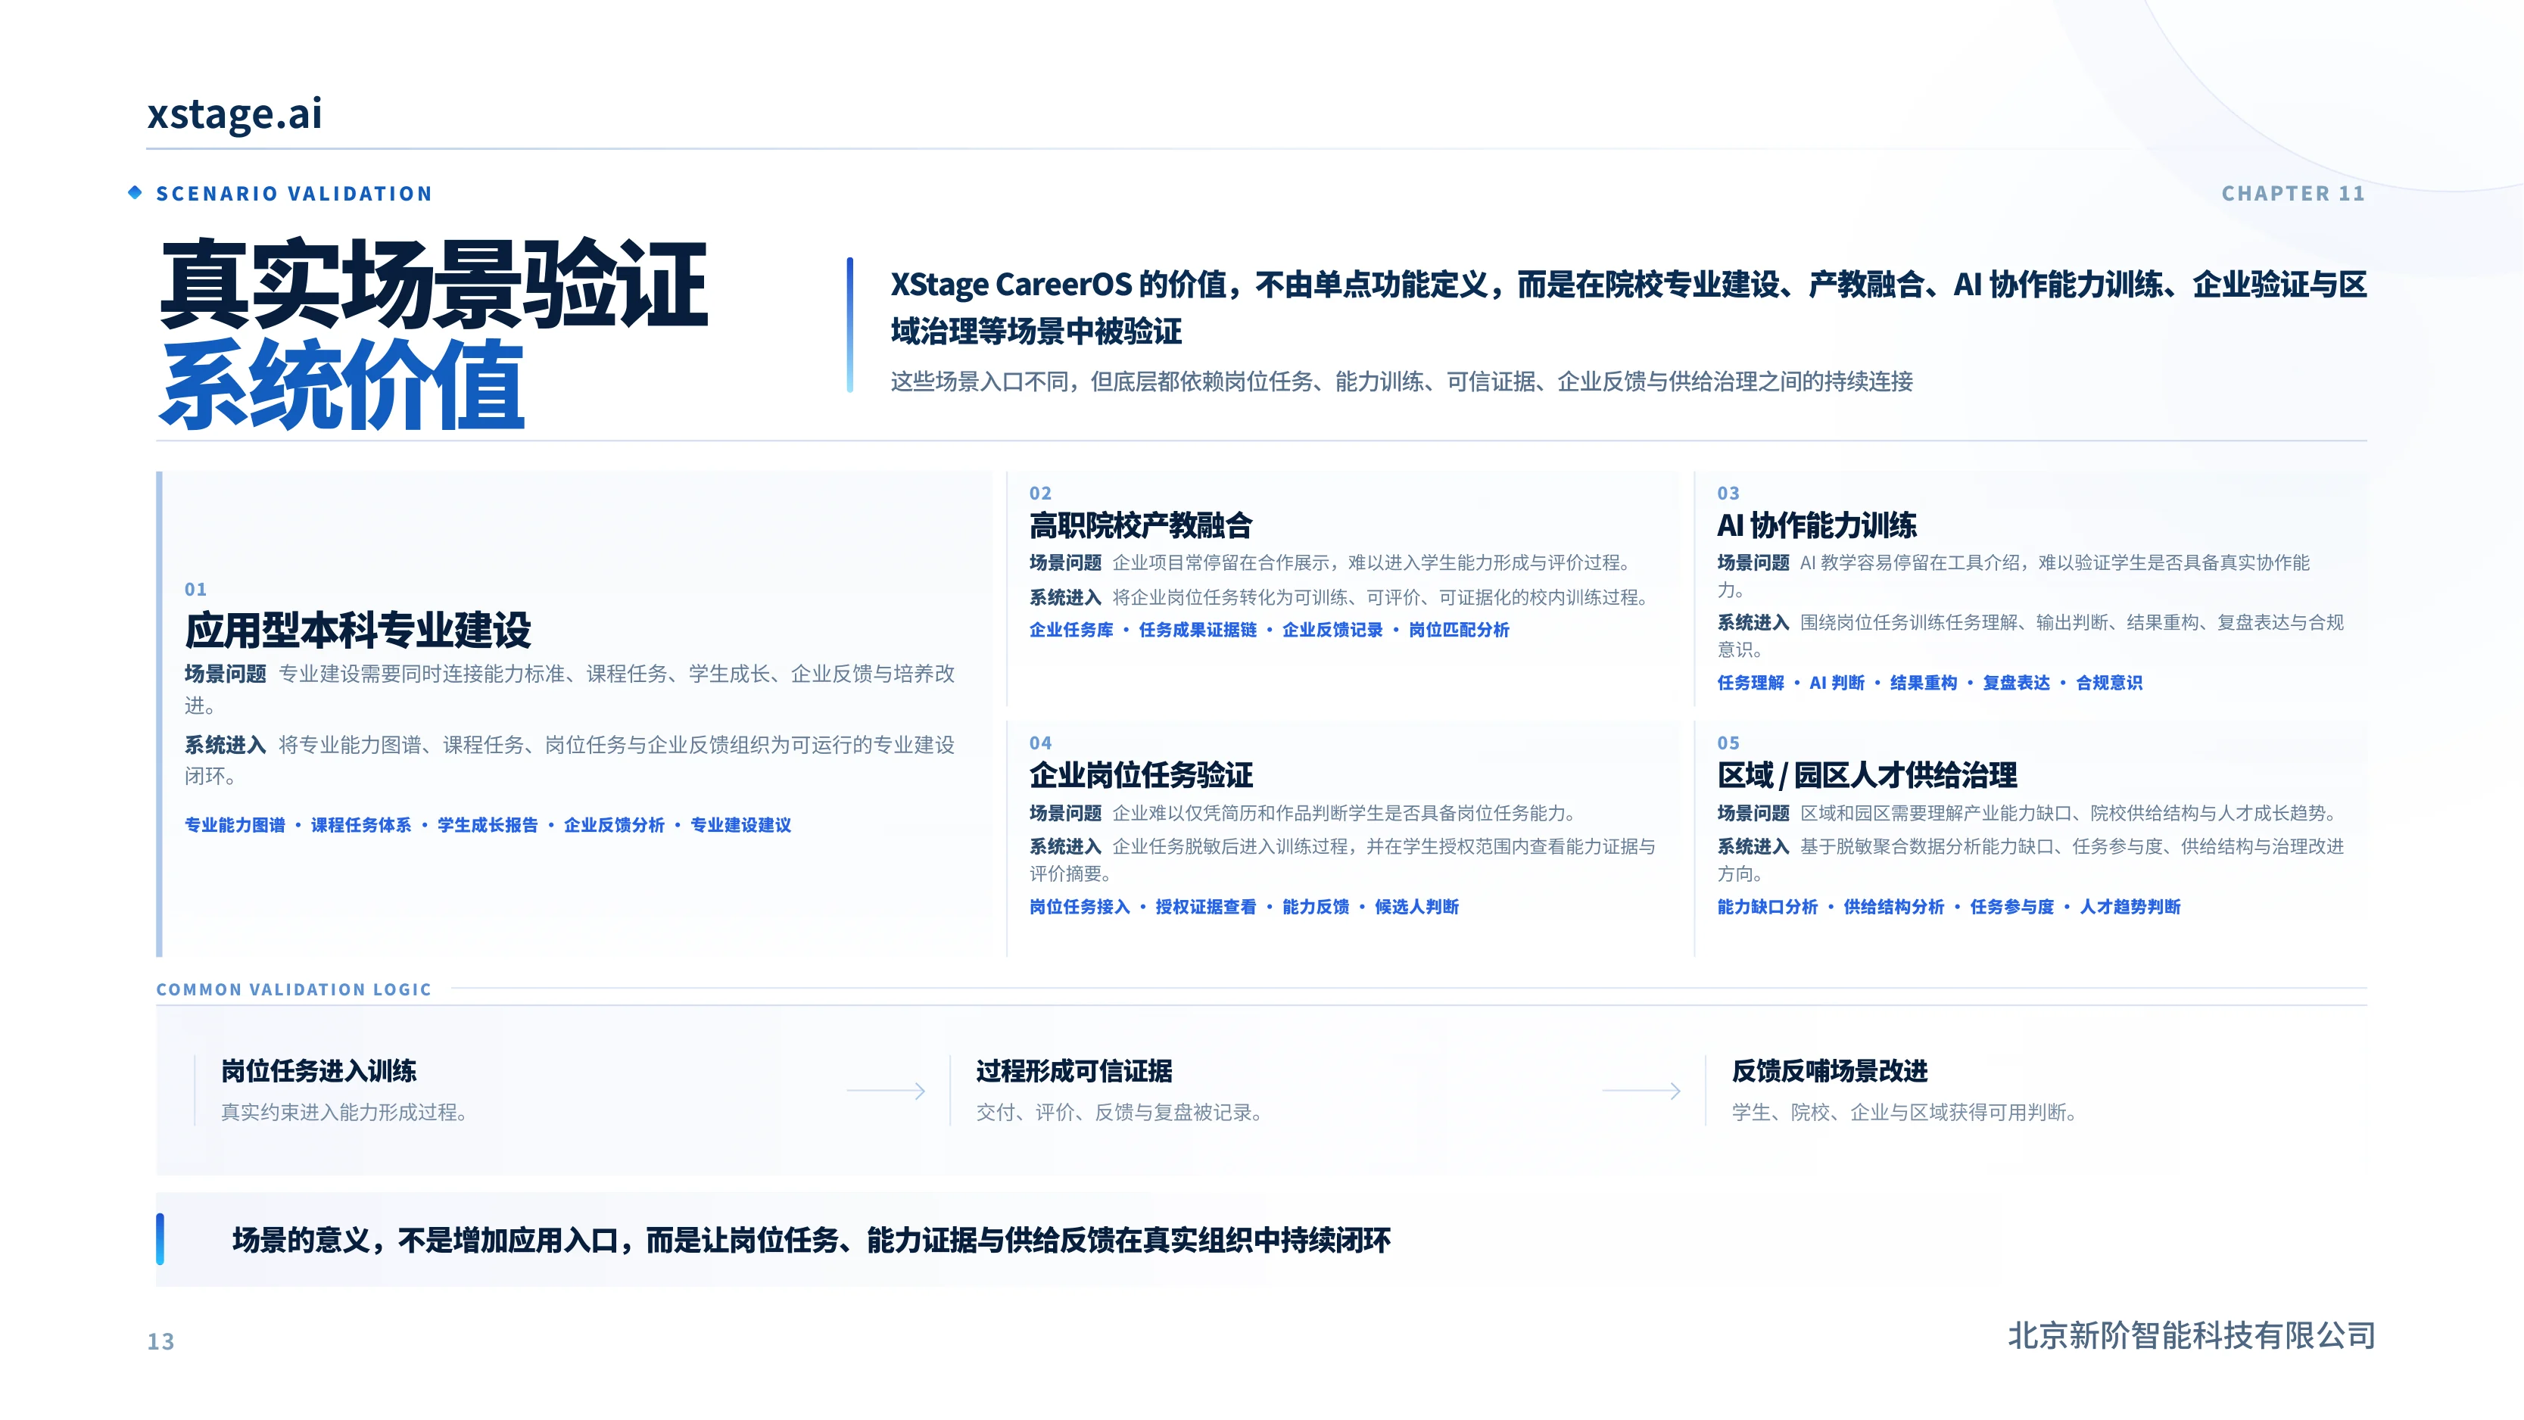Viewport: 2524px width, 1420px height.
Task: Select the step title 过程形成可信证据
Action: point(1074,1071)
